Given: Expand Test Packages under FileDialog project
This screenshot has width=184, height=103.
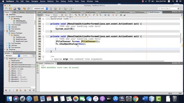Looking at the screenshot, I should coord(7,25).
